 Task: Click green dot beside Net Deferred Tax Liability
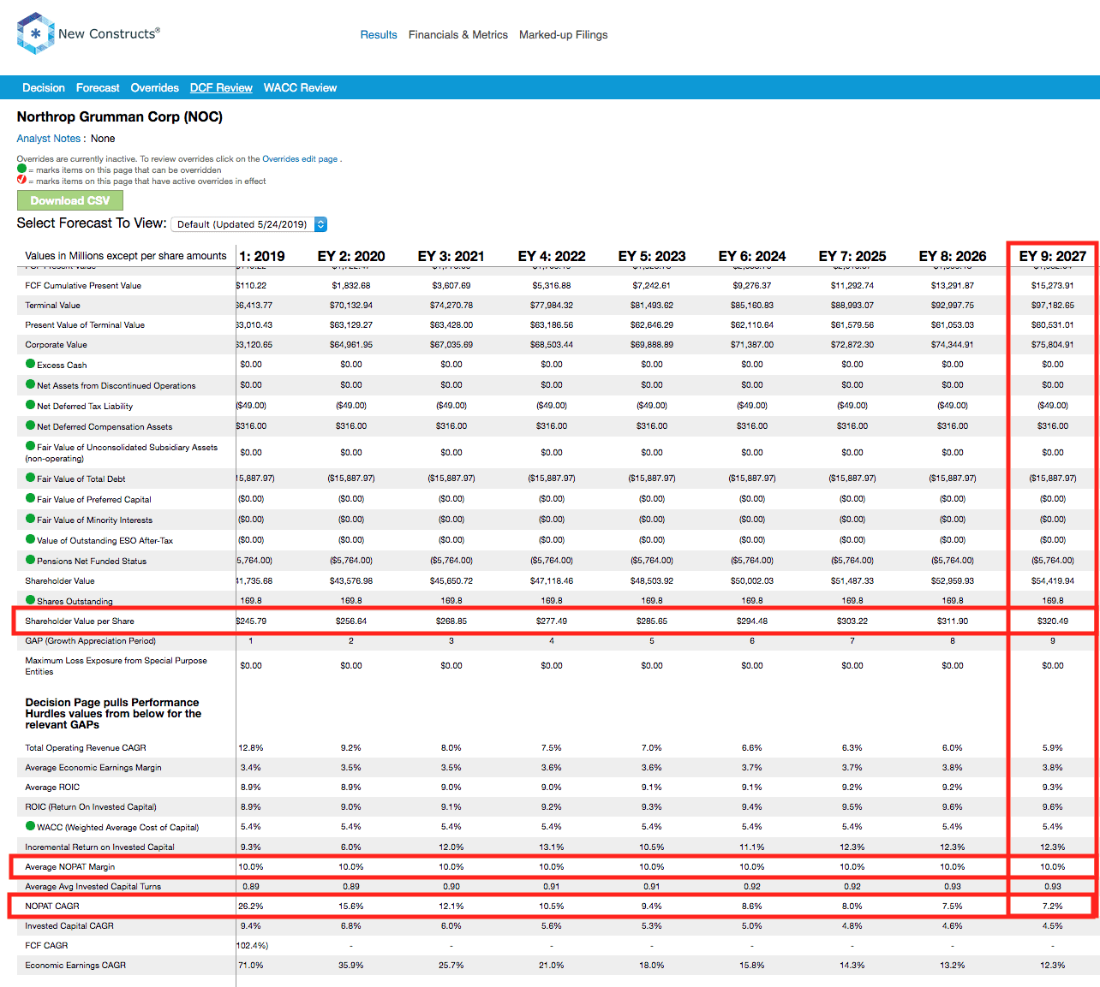tap(30, 405)
